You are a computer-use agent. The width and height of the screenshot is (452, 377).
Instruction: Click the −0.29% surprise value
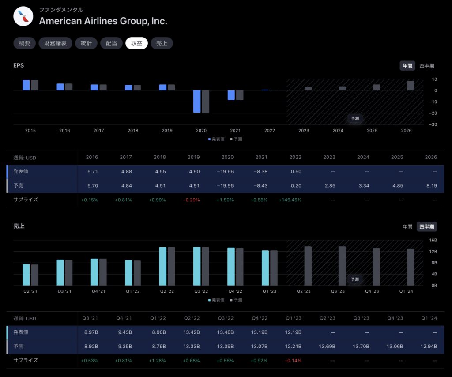(191, 200)
